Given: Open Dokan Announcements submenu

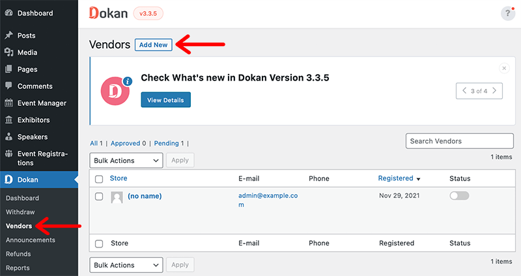Looking at the screenshot, I should [31, 240].
